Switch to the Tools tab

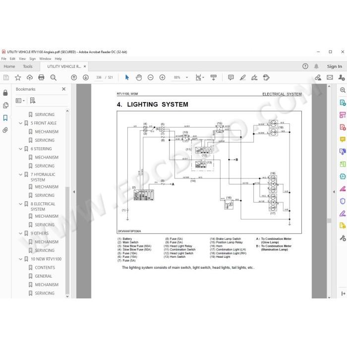(28, 66)
